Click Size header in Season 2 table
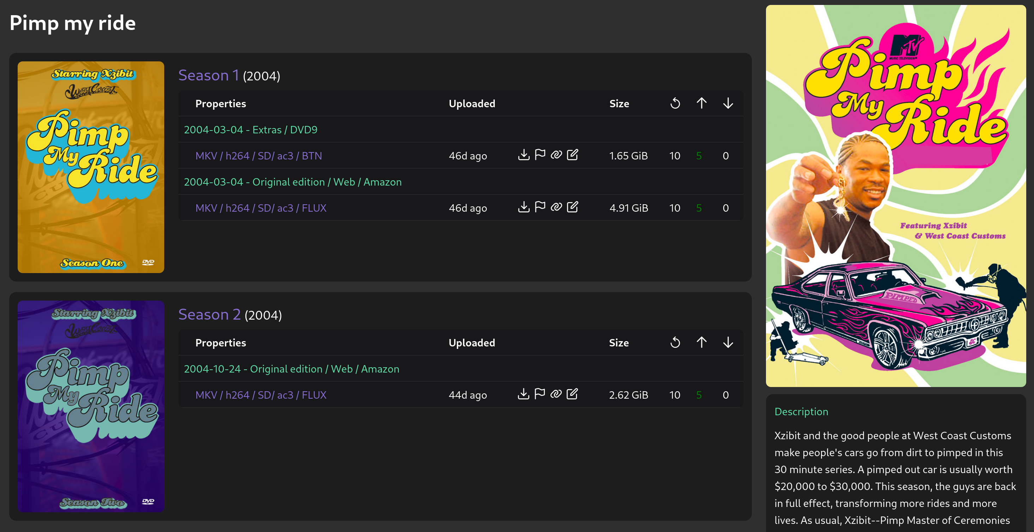The width and height of the screenshot is (1034, 532). click(x=619, y=343)
